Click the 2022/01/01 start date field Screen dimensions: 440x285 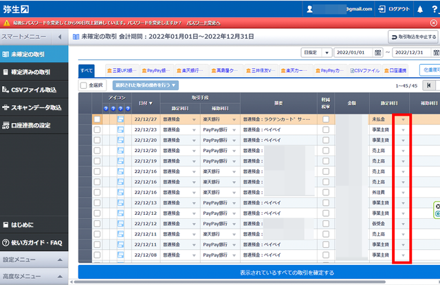coord(354,52)
